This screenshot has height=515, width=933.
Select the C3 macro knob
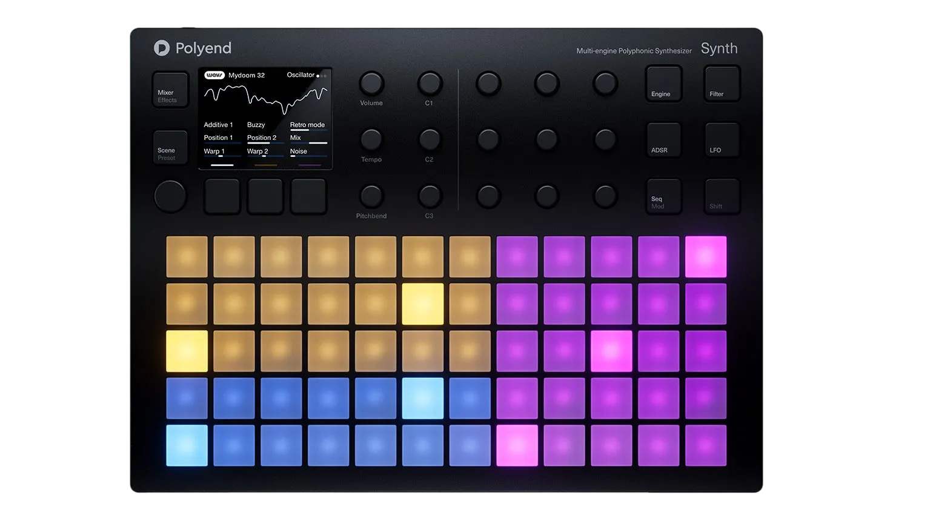[430, 196]
